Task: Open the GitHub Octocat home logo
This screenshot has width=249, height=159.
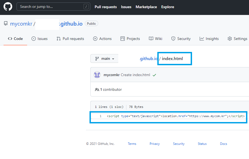Action: point(8,7)
